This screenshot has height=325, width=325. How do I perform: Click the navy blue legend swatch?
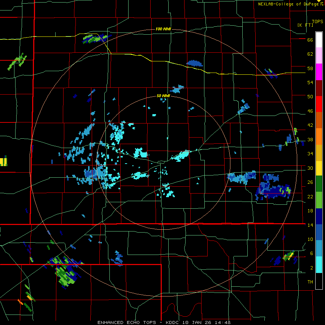(319, 216)
